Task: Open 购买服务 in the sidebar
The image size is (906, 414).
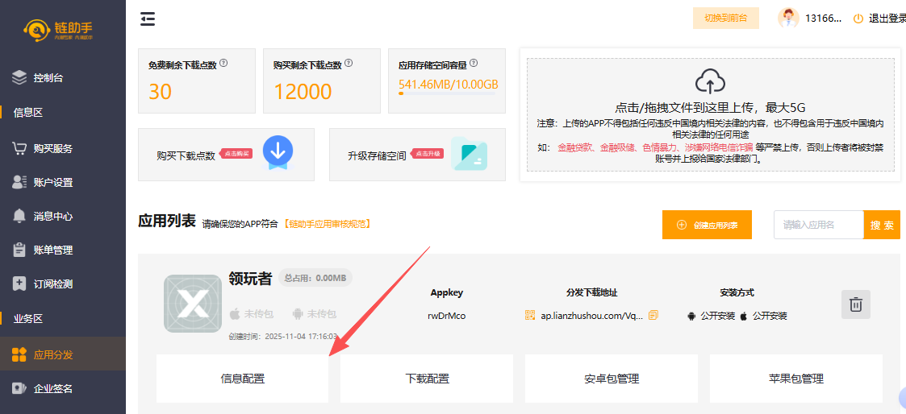Action: (x=52, y=148)
